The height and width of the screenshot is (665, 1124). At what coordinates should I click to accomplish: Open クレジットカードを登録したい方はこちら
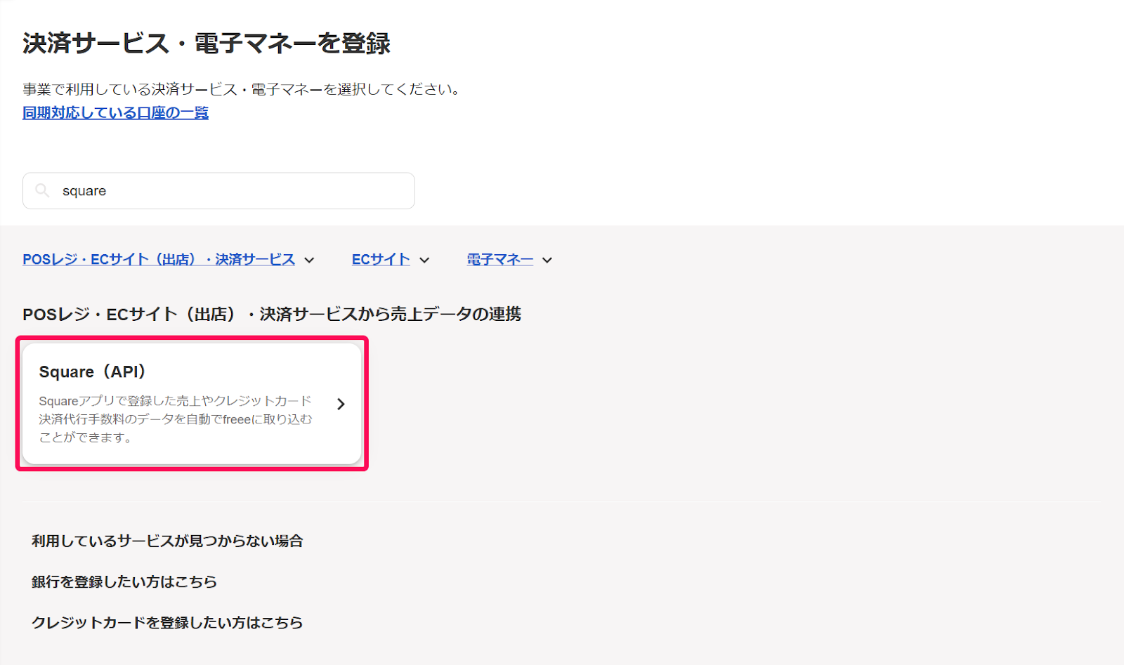167,622
